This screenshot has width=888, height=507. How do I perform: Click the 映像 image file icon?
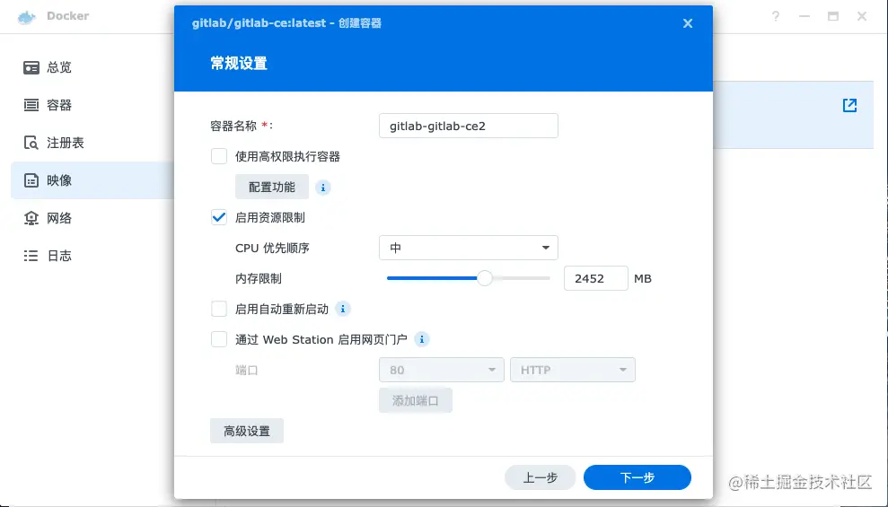tap(31, 180)
